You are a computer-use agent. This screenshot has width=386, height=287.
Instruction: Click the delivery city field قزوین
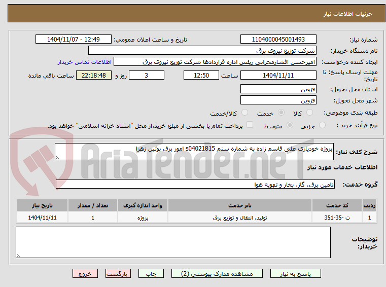tap(278, 100)
